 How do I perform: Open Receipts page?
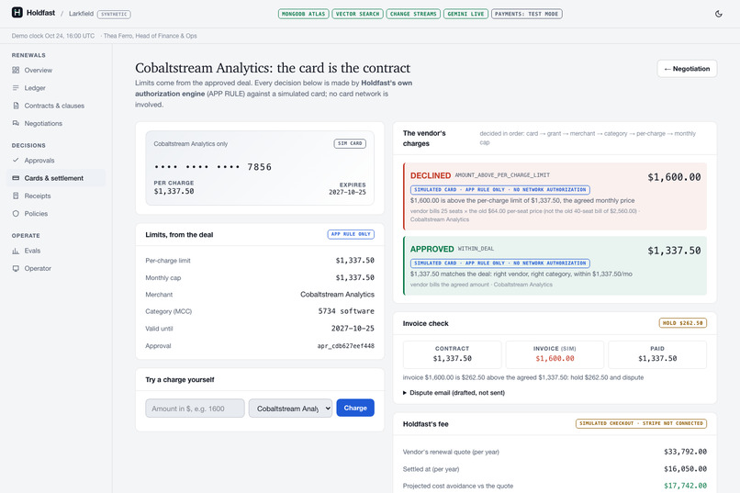(56, 196)
